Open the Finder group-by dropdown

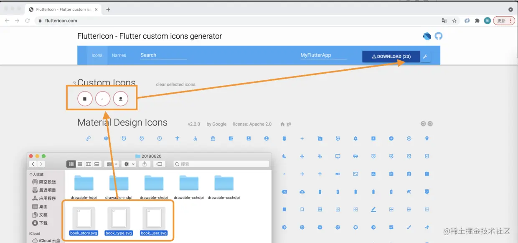[112, 164]
